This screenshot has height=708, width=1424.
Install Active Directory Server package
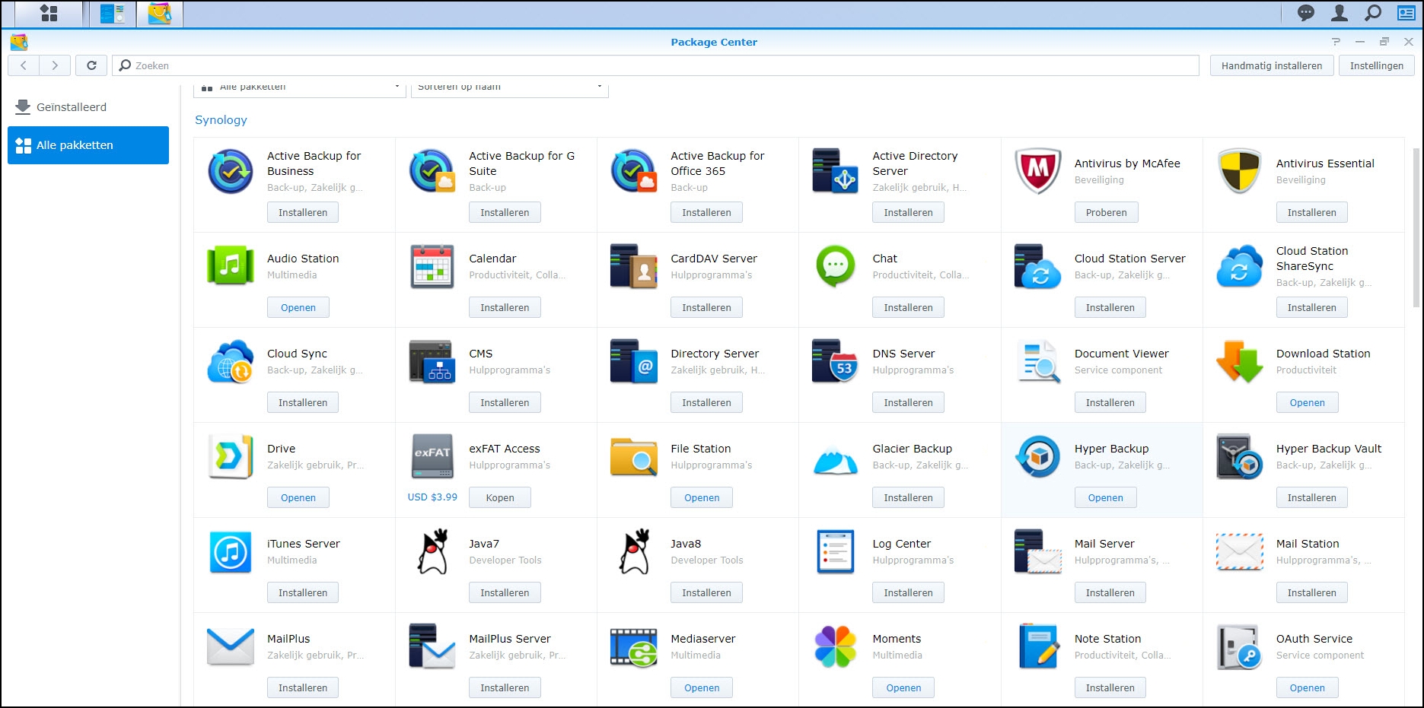click(x=908, y=213)
